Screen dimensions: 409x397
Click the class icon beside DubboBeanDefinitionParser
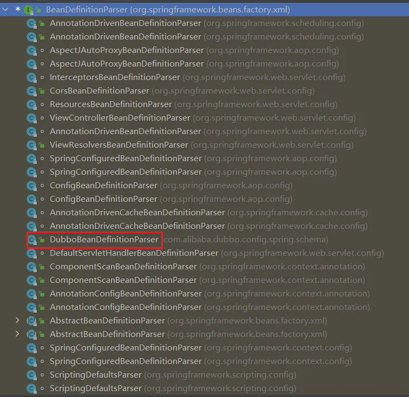tap(32, 239)
